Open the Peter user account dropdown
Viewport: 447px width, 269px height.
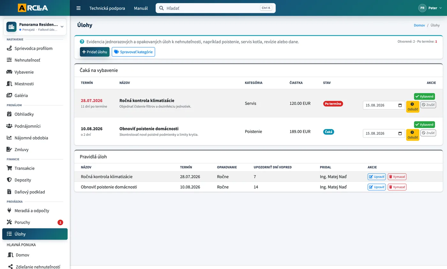tap(430, 8)
